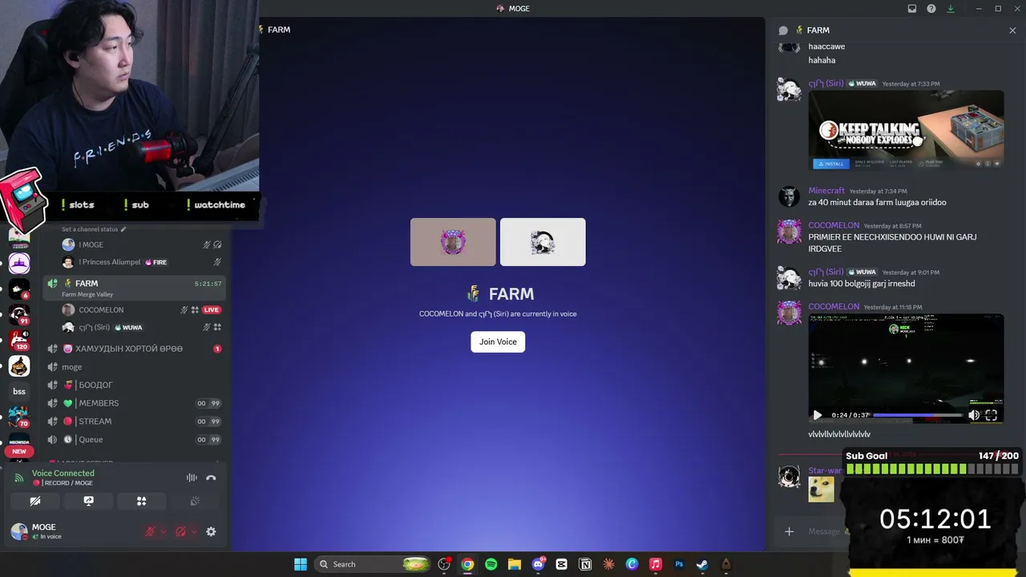Screen dimensions: 1026x577
Task: Click the Join Voice button
Action: (498, 341)
